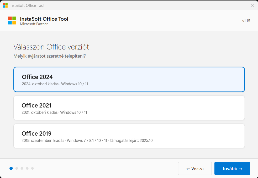Image resolution: width=258 pixels, height=178 pixels.
Task: Click the "Melyik évjáratot szeretné telepíteni?" question text
Action: (50, 56)
